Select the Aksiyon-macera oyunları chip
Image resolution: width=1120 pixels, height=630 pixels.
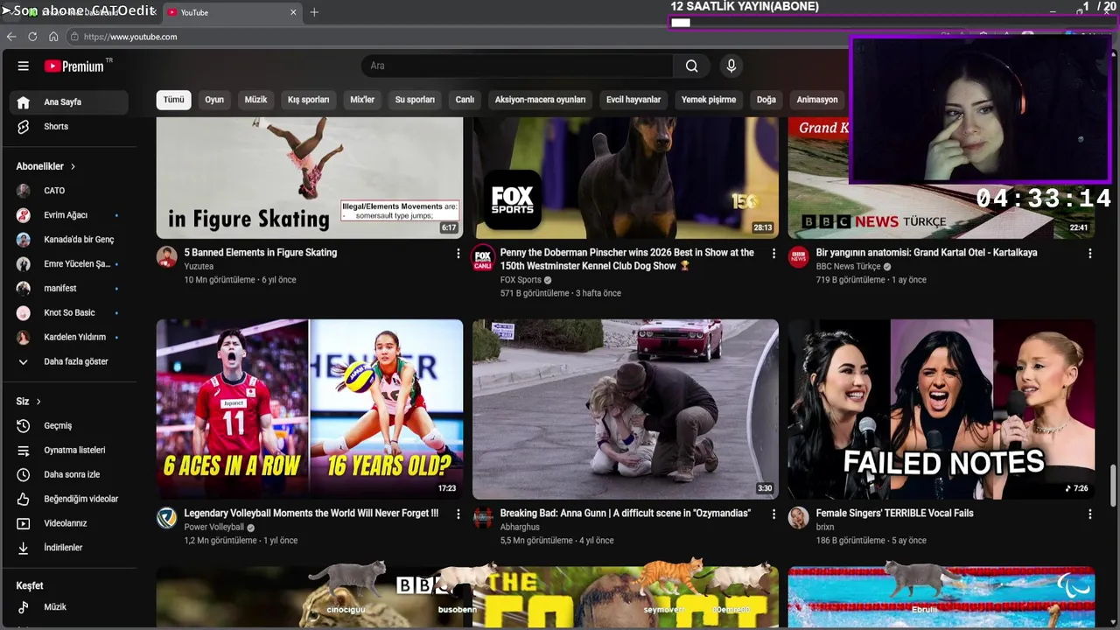click(x=540, y=100)
